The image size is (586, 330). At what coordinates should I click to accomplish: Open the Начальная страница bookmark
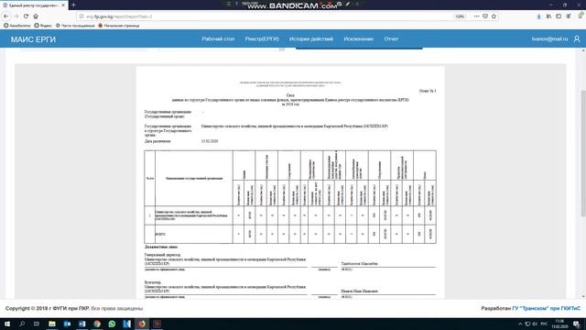(118, 26)
